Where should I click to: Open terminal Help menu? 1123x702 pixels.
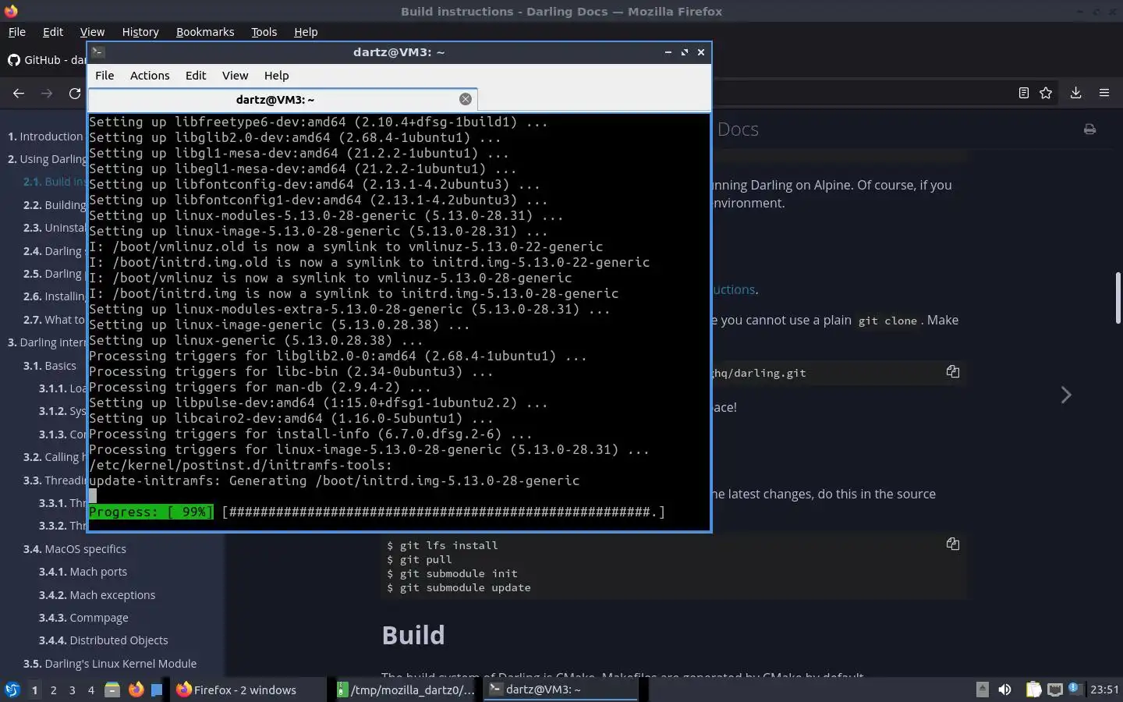click(276, 76)
